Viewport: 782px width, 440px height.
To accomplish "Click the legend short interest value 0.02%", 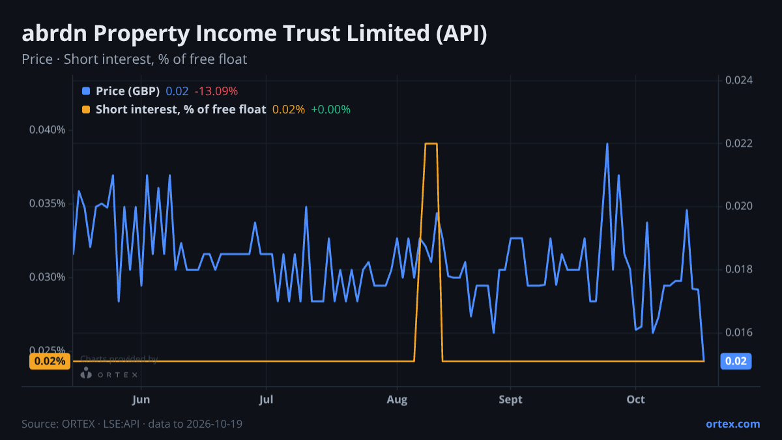I will click(x=289, y=110).
